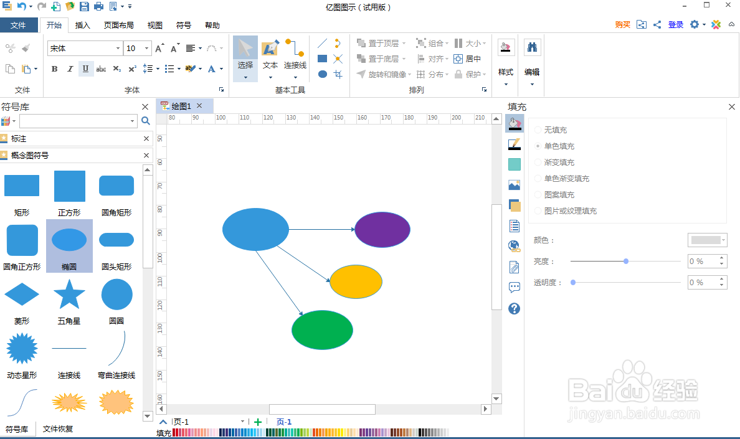Expand the Distribute (分布) dropdown
The height and width of the screenshot is (439, 740).
point(447,75)
